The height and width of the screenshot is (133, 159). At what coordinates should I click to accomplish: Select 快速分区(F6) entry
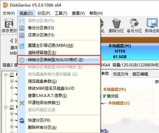coord(59,120)
